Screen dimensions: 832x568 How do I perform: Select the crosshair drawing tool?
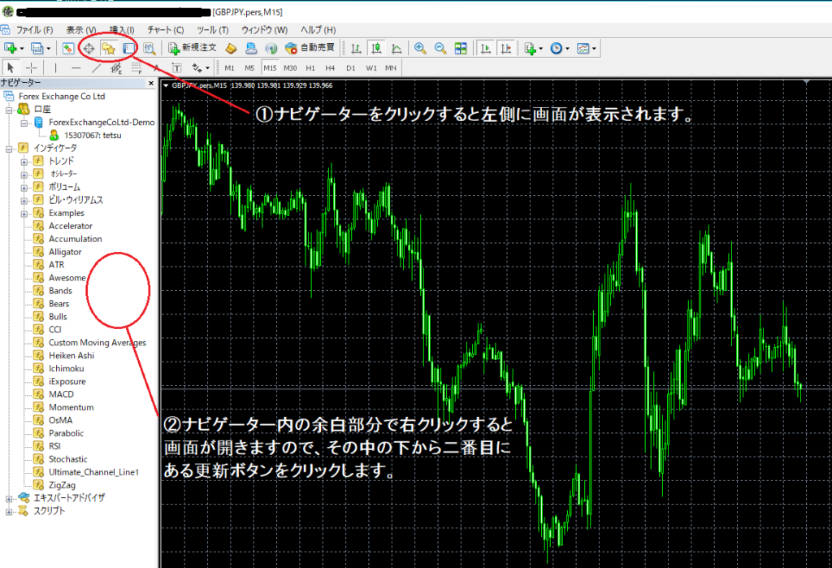pyautogui.click(x=32, y=68)
